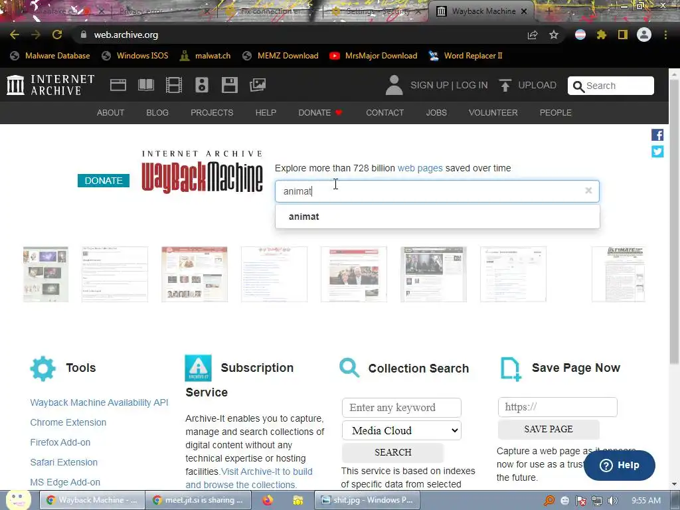The image size is (680, 510).
Task: Open the browser extensions puzzle icon
Action: pyautogui.click(x=602, y=35)
